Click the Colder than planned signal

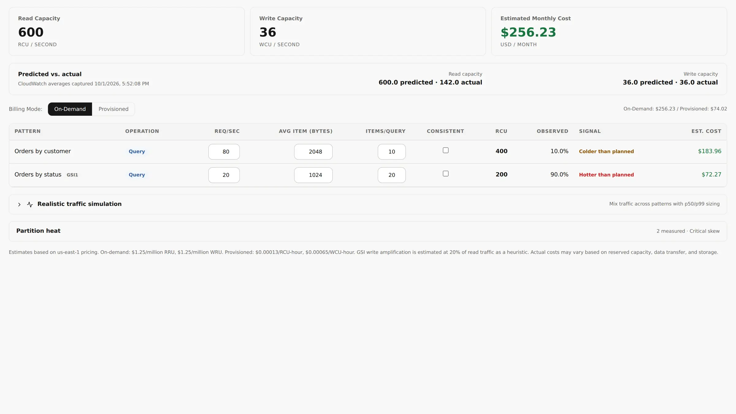pyautogui.click(x=606, y=151)
